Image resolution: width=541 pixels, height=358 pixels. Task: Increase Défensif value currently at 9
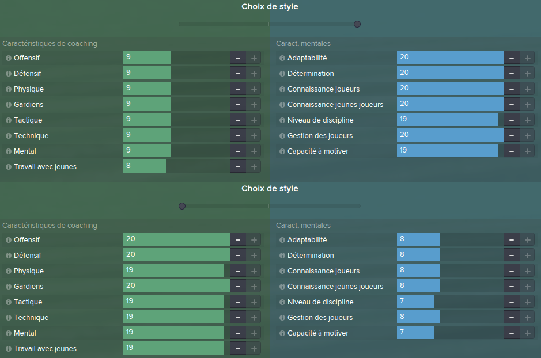pyautogui.click(x=254, y=74)
